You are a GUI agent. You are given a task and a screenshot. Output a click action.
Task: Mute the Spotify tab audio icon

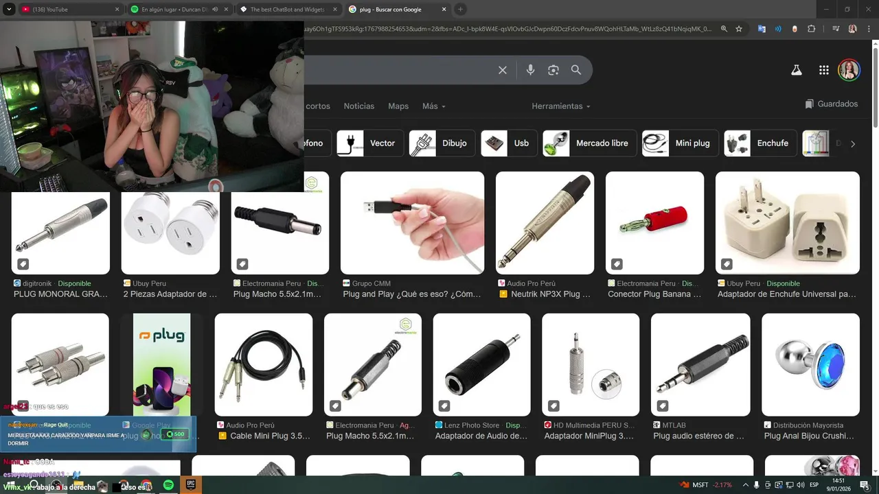[x=215, y=10]
